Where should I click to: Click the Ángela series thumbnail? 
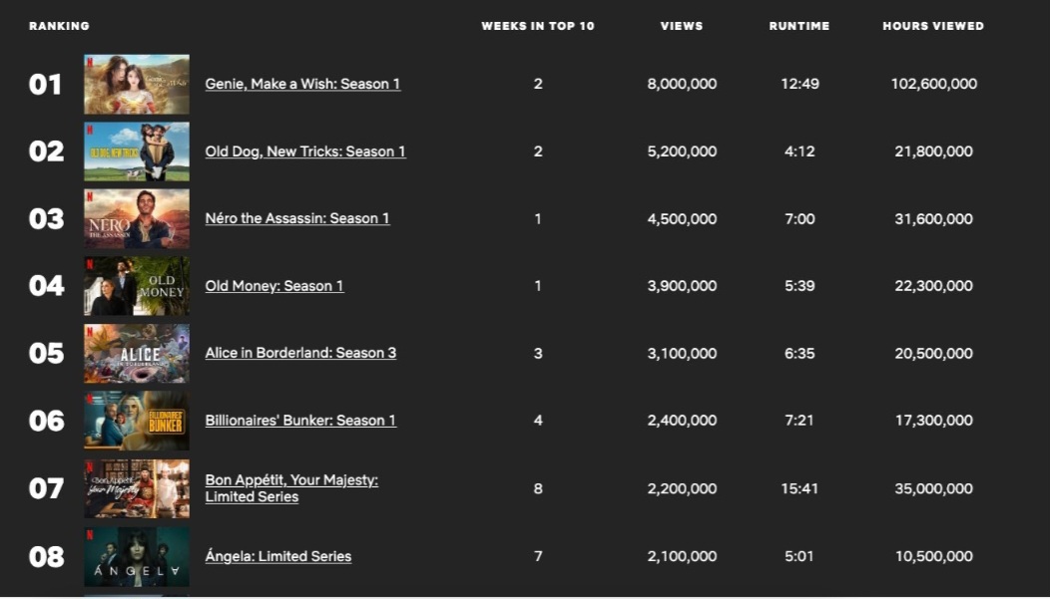(137, 556)
